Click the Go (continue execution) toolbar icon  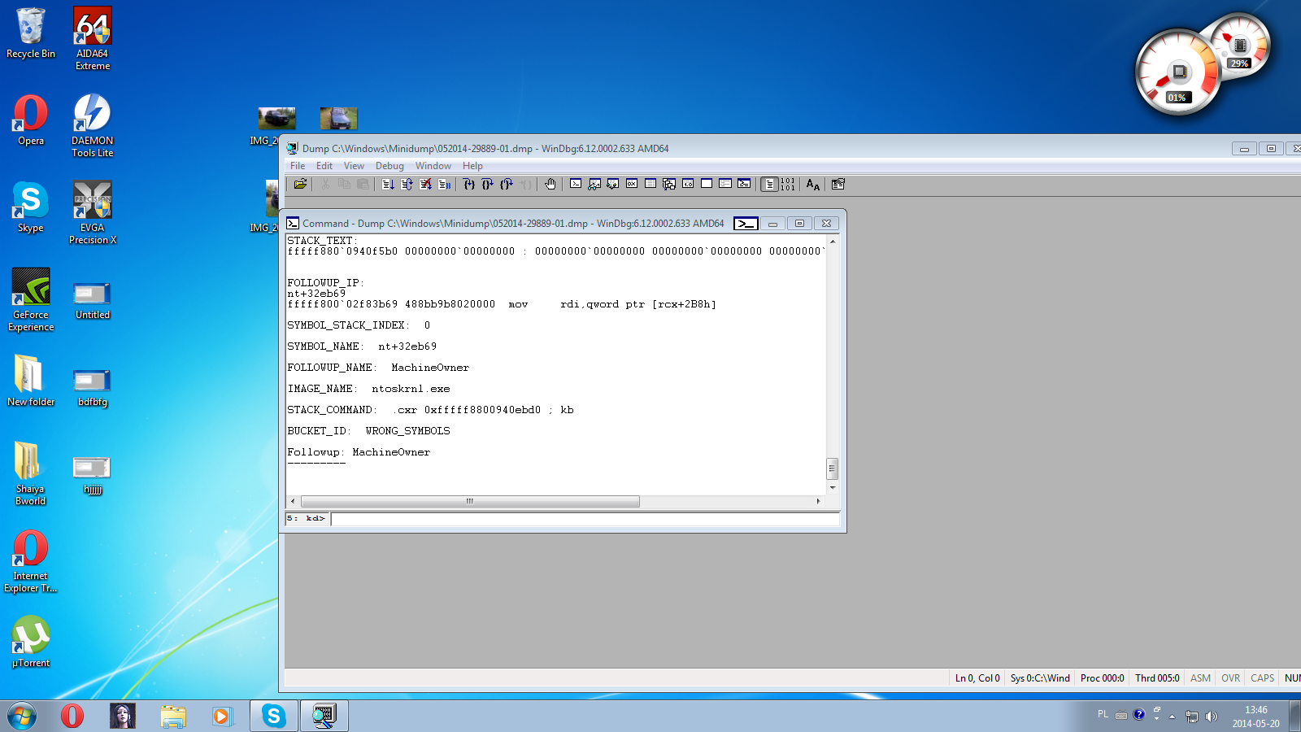[388, 185]
